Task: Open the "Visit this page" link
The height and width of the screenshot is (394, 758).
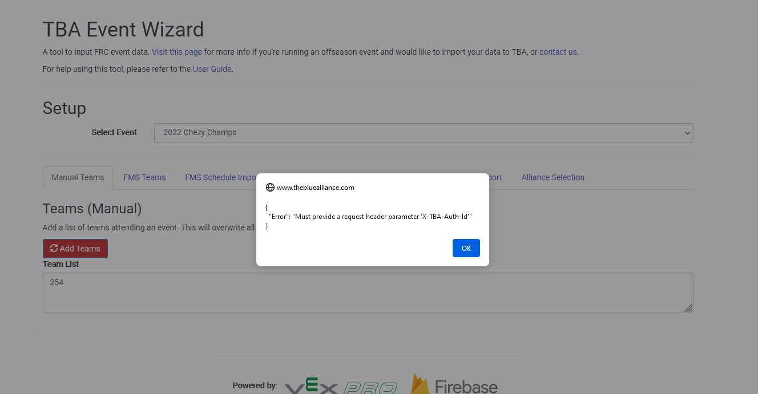Action: tap(177, 52)
